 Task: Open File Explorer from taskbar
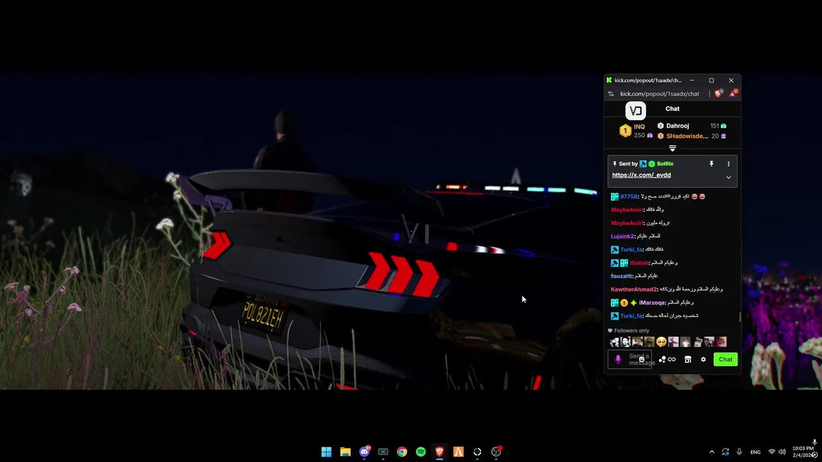[345, 452]
